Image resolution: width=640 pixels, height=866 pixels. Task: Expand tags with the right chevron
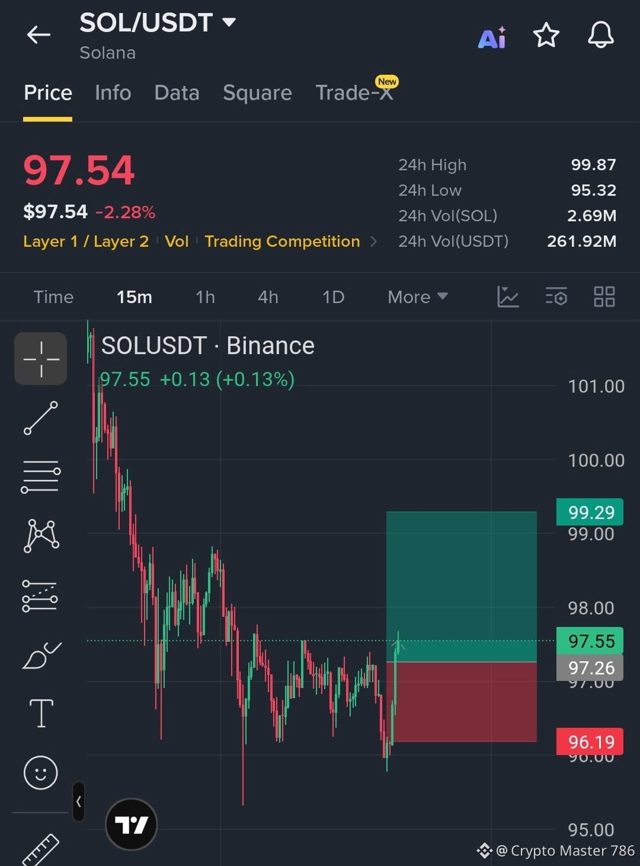pyautogui.click(x=373, y=241)
